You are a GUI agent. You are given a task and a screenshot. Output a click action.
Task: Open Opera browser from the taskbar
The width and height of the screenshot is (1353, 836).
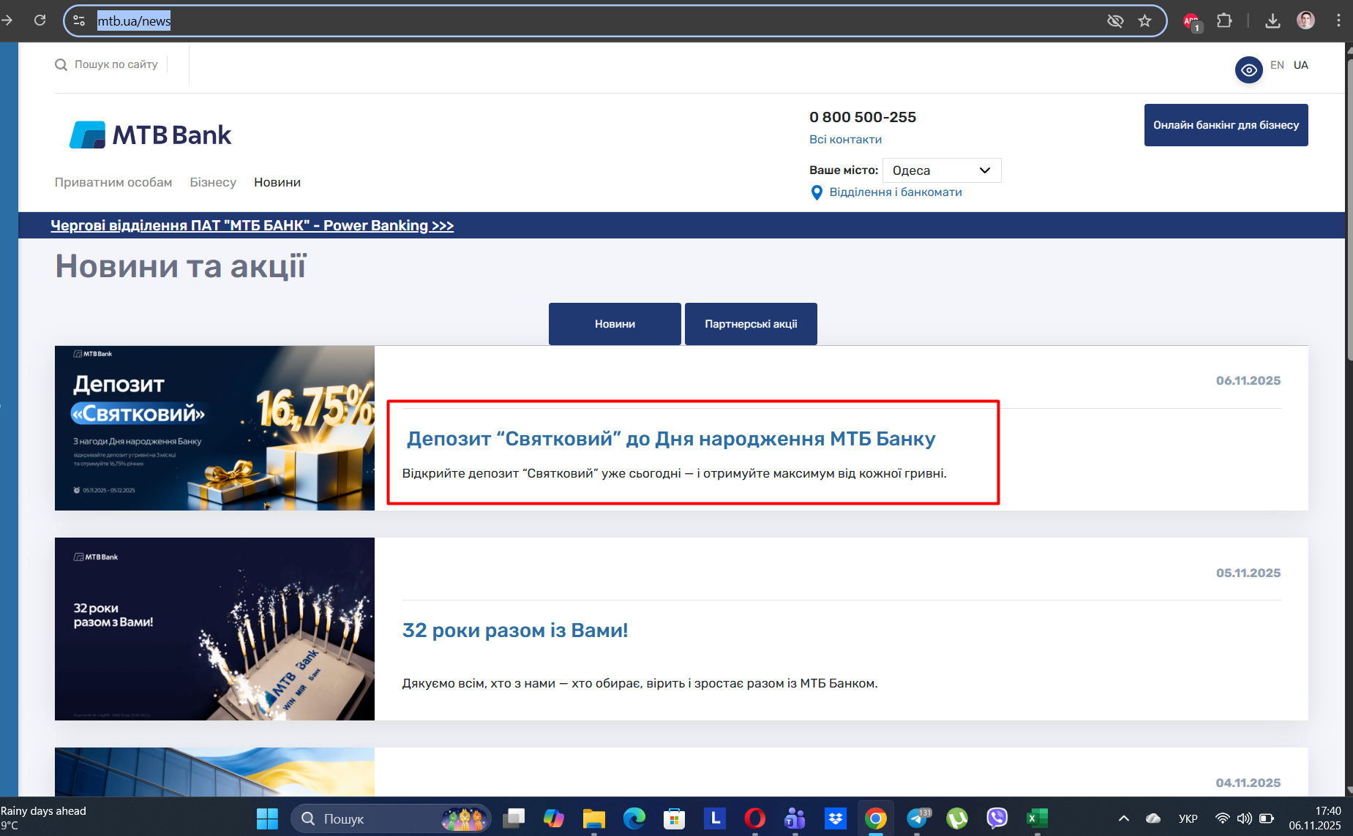click(x=755, y=818)
